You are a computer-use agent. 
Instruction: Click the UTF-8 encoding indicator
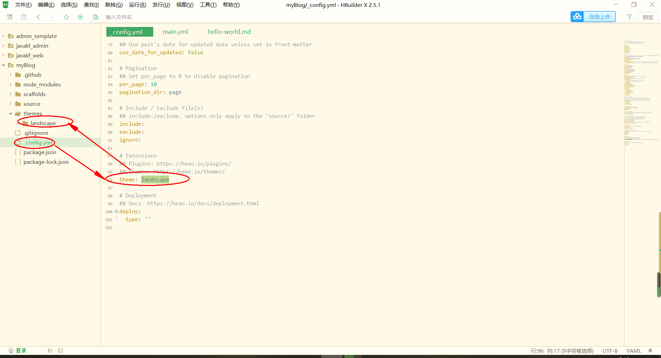tap(610, 351)
